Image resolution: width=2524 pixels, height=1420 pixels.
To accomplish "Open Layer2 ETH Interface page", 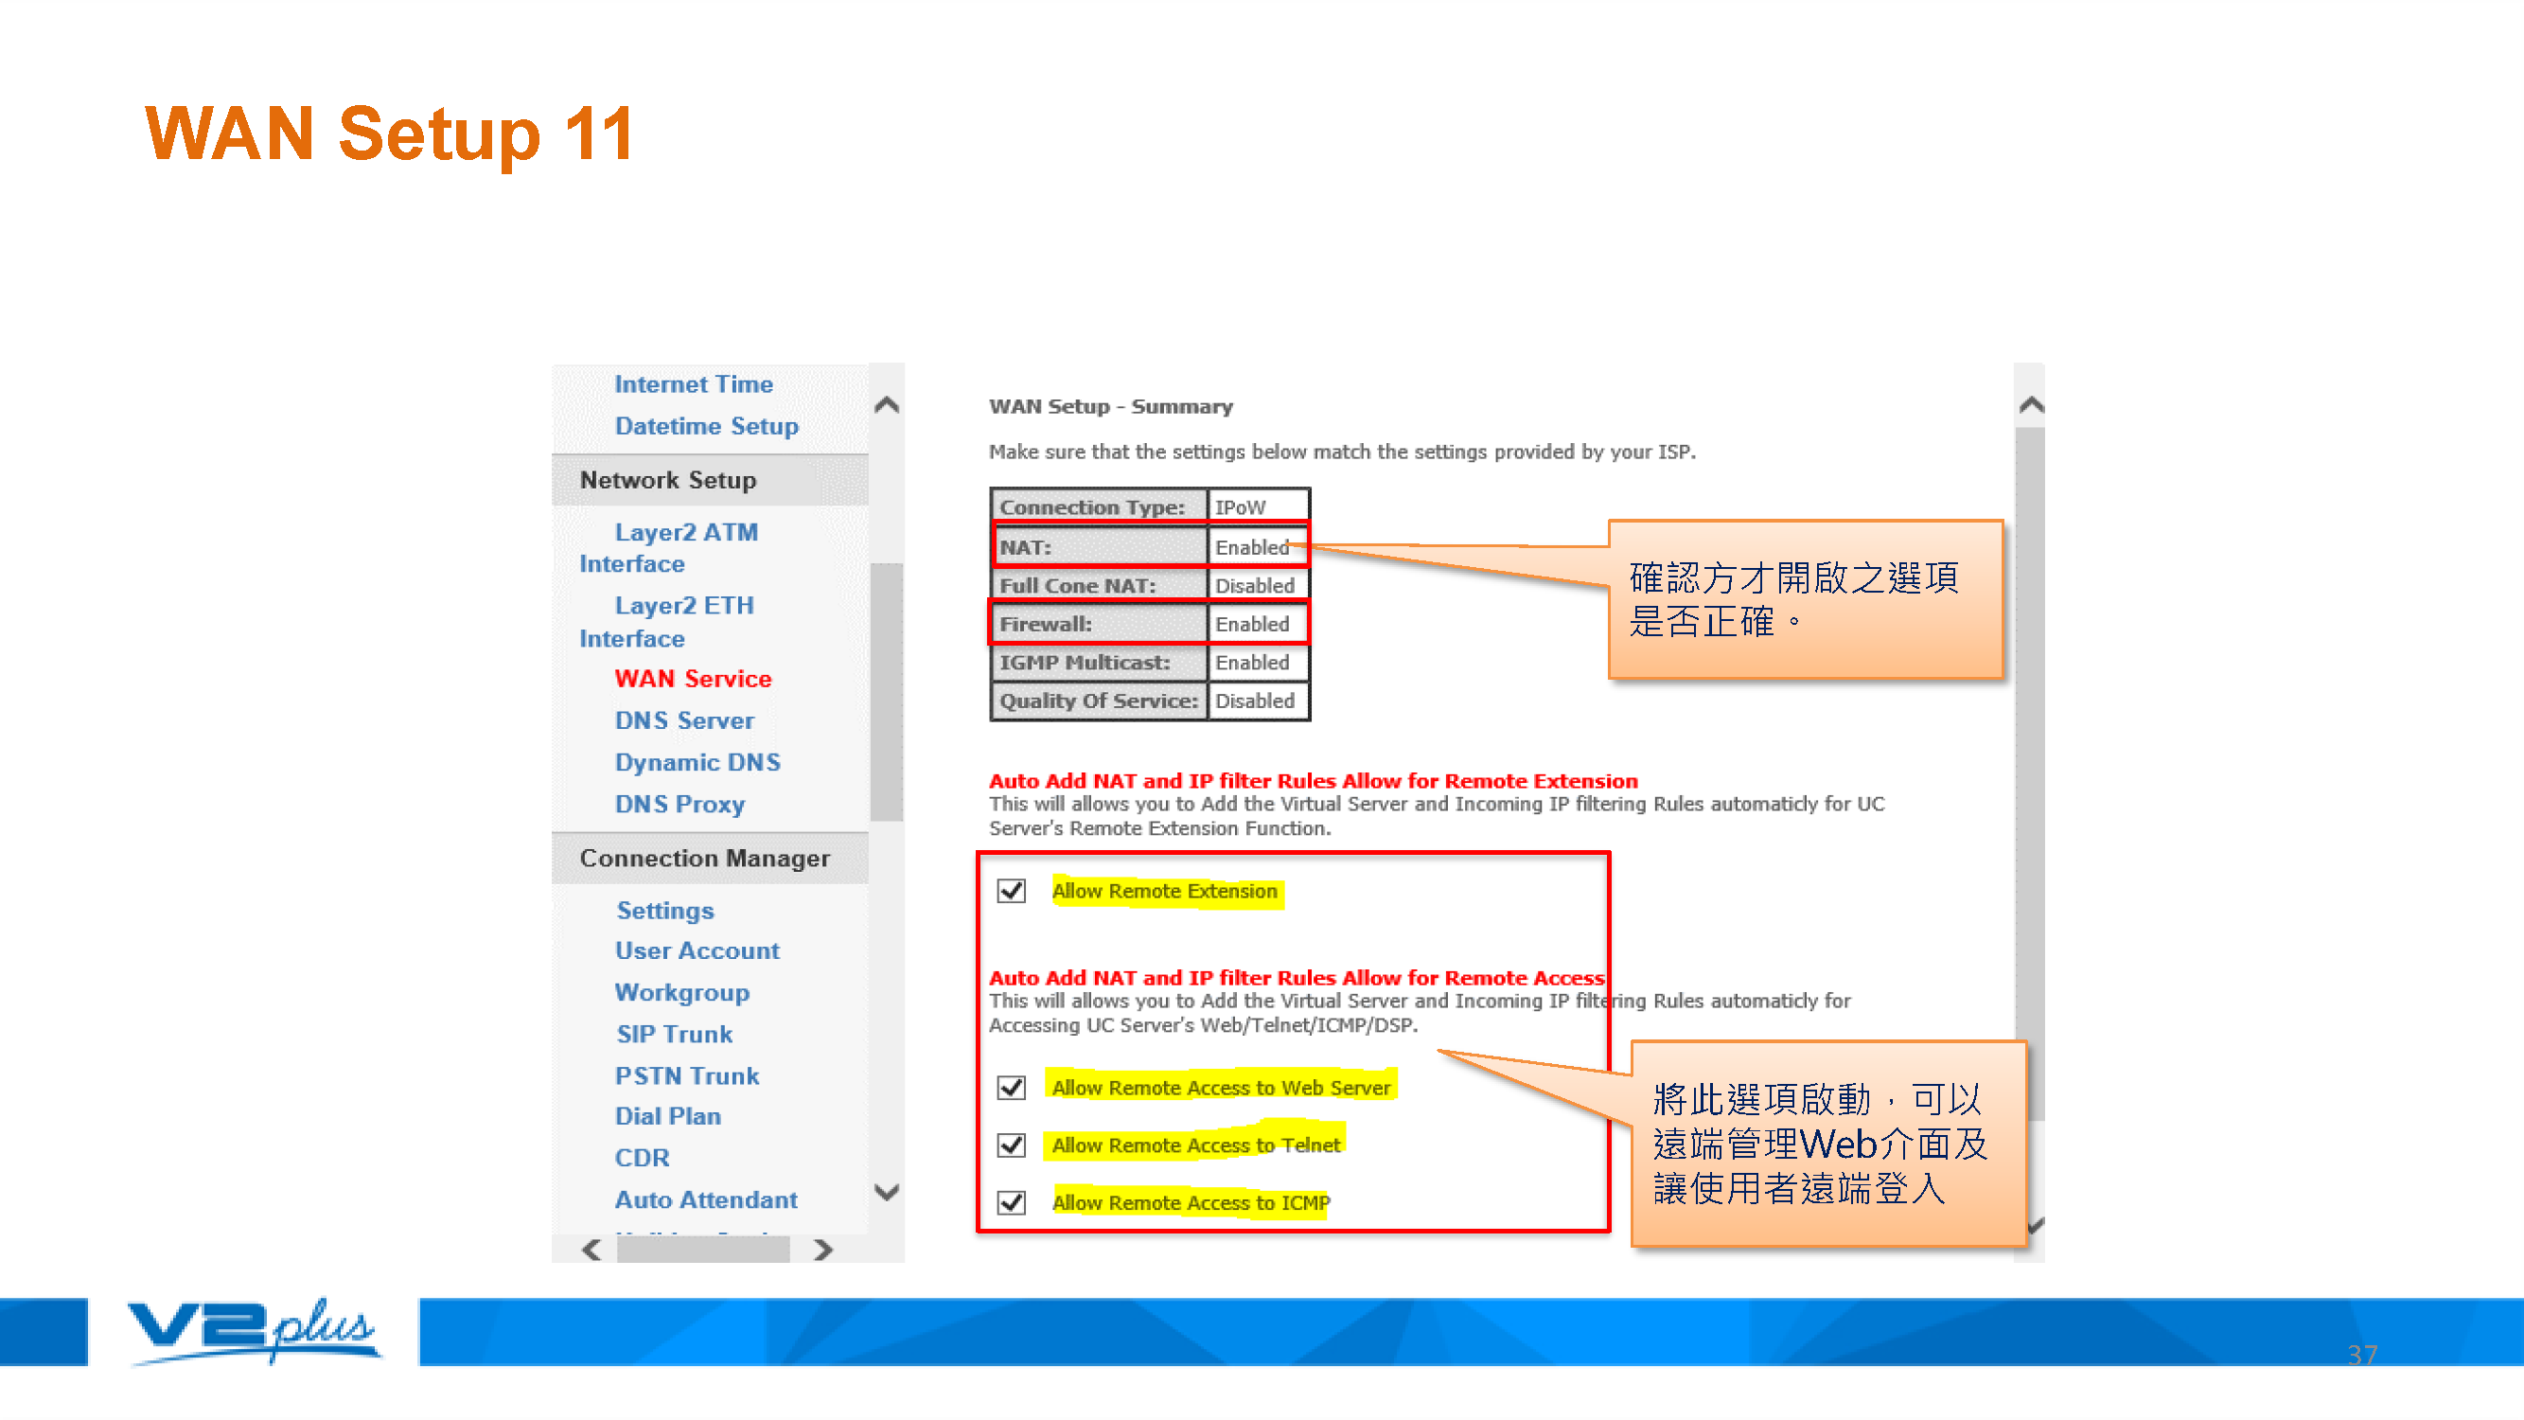I will 667,622.
